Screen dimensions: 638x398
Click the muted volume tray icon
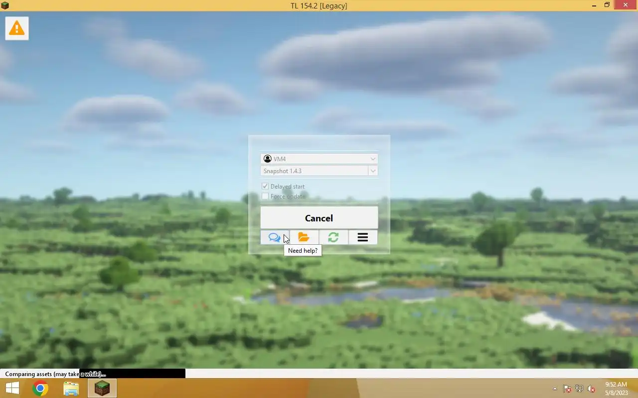(x=591, y=389)
